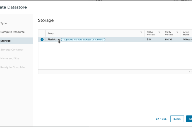The width and height of the screenshot is (192, 127).
Task: Click the 6.4.10 Purity version cell
Action: (x=168, y=40)
